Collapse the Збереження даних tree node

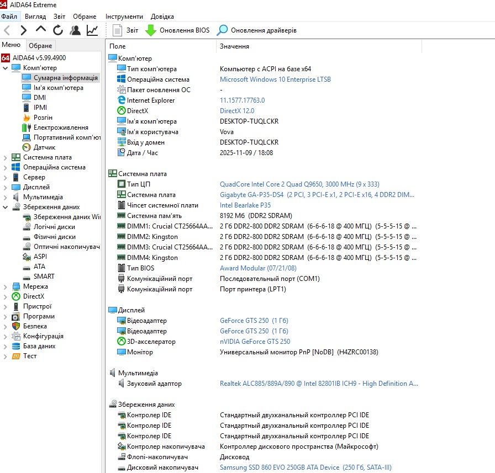click(5, 207)
